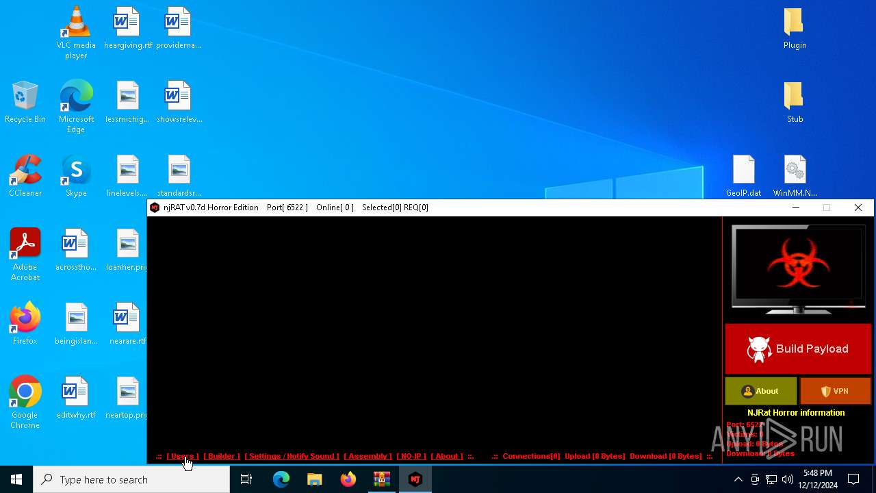Open the Users menu in njRAT

[x=183, y=456]
